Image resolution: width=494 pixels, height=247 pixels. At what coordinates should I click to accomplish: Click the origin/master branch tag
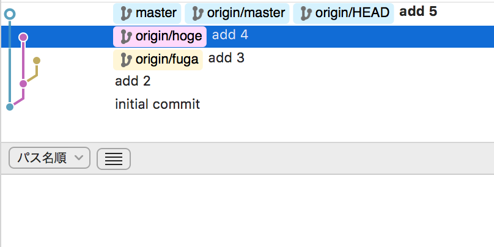(x=237, y=13)
